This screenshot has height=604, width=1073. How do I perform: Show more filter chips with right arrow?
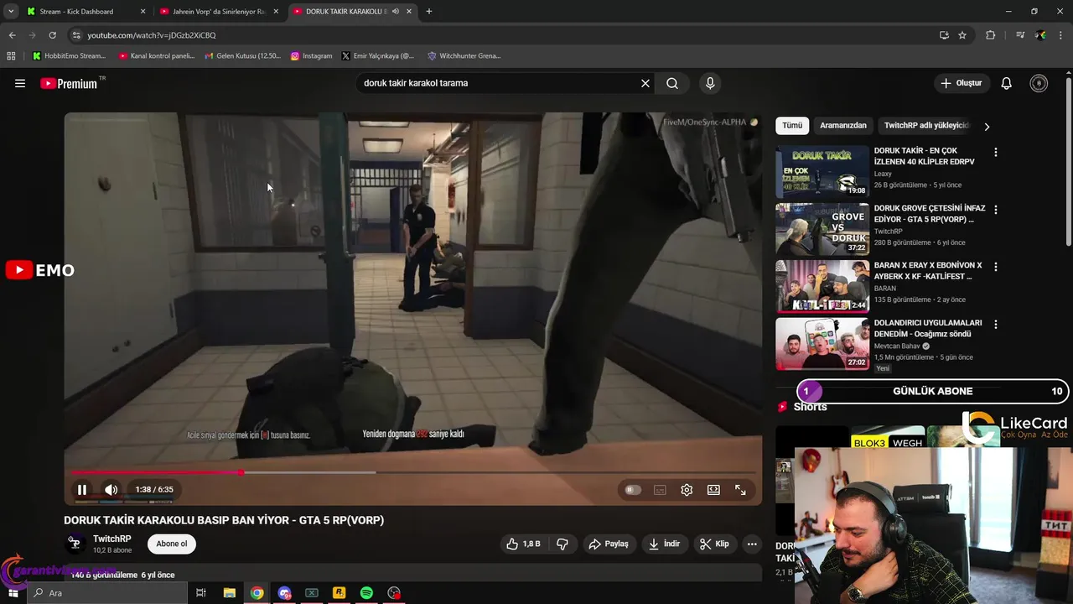pos(987,127)
